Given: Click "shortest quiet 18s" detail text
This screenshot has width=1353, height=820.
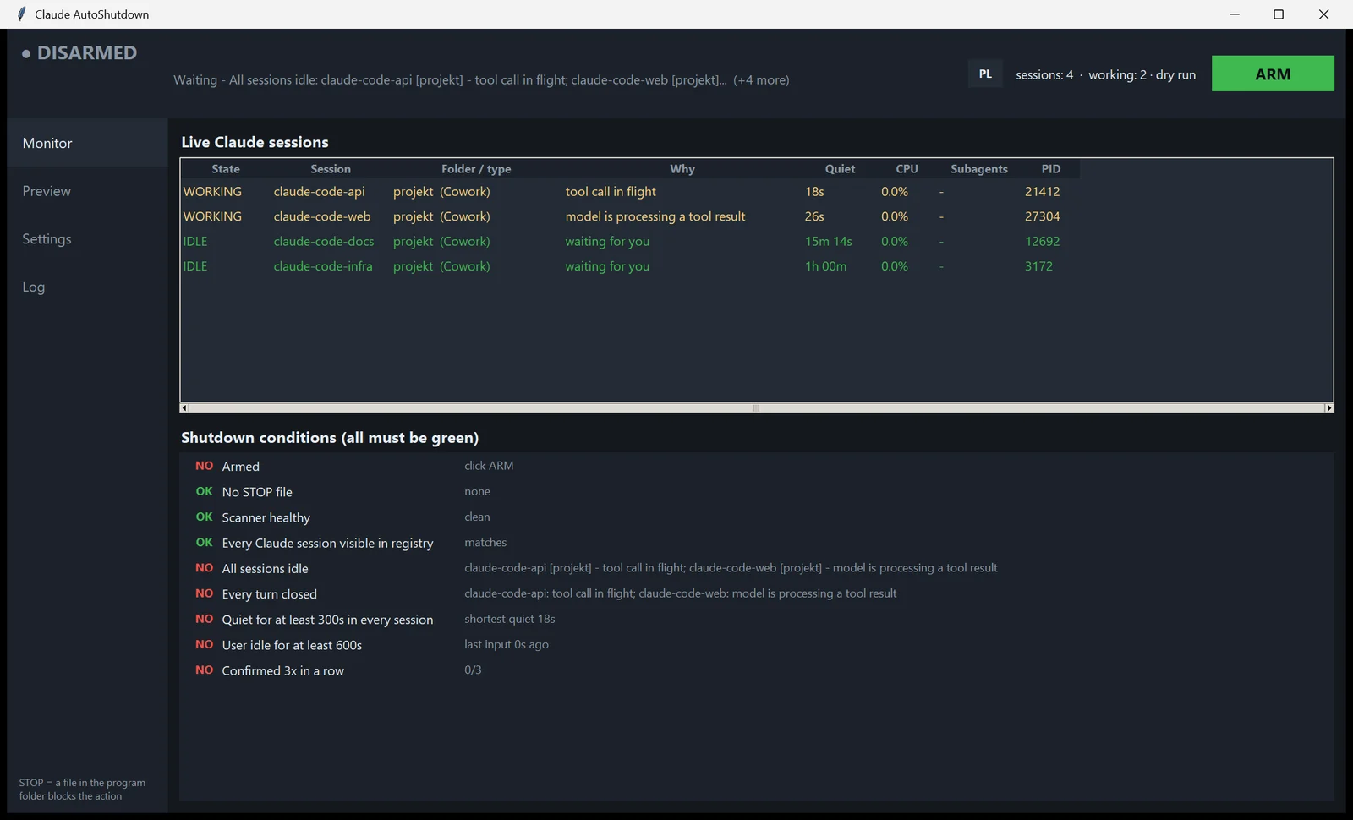Looking at the screenshot, I should (x=509, y=619).
